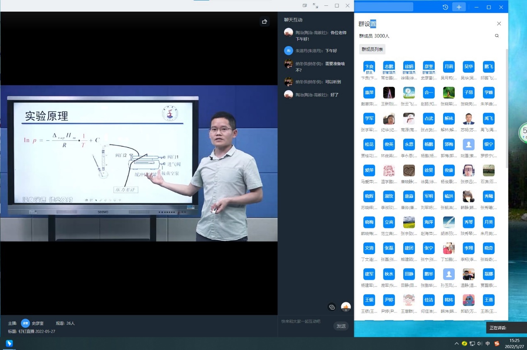Image resolution: width=527 pixels, height=350 pixels.
Task: Open the history clock icon in the blue header
Action: 445,7
